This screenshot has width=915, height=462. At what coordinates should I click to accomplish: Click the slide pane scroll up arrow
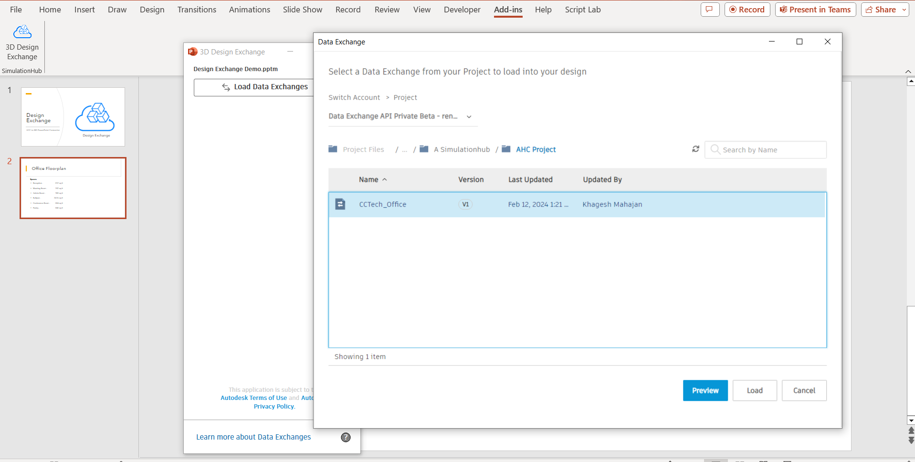point(911,81)
